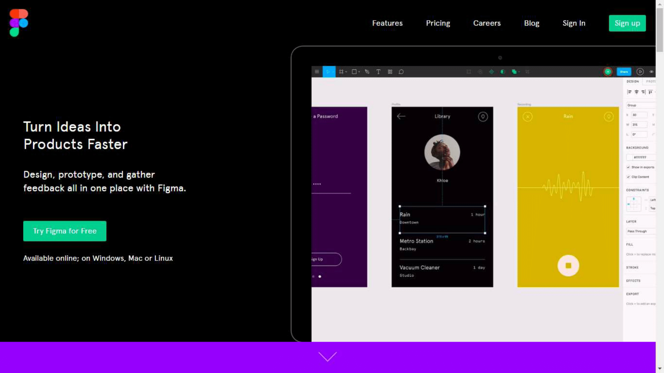Click Khloe's profile photo
The width and height of the screenshot is (664, 373).
pyautogui.click(x=442, y=152)
